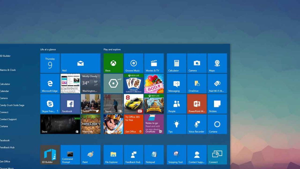Select Cortana in the app list

point(4,126)
